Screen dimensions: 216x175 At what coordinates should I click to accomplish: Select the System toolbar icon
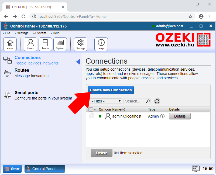coord(60,44)
